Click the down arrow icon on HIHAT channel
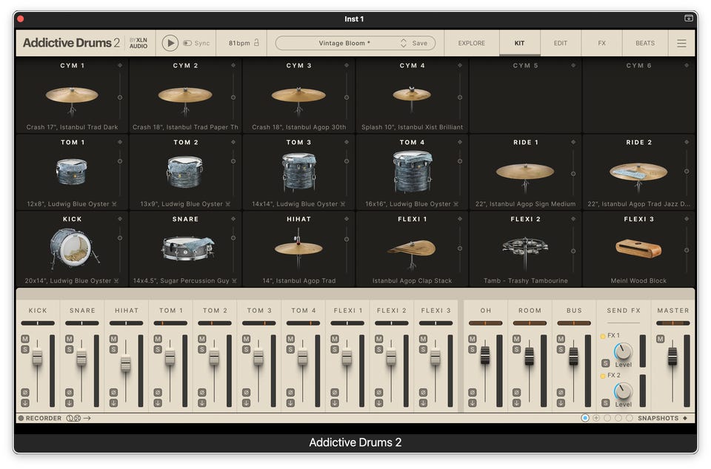 [113, 402]
